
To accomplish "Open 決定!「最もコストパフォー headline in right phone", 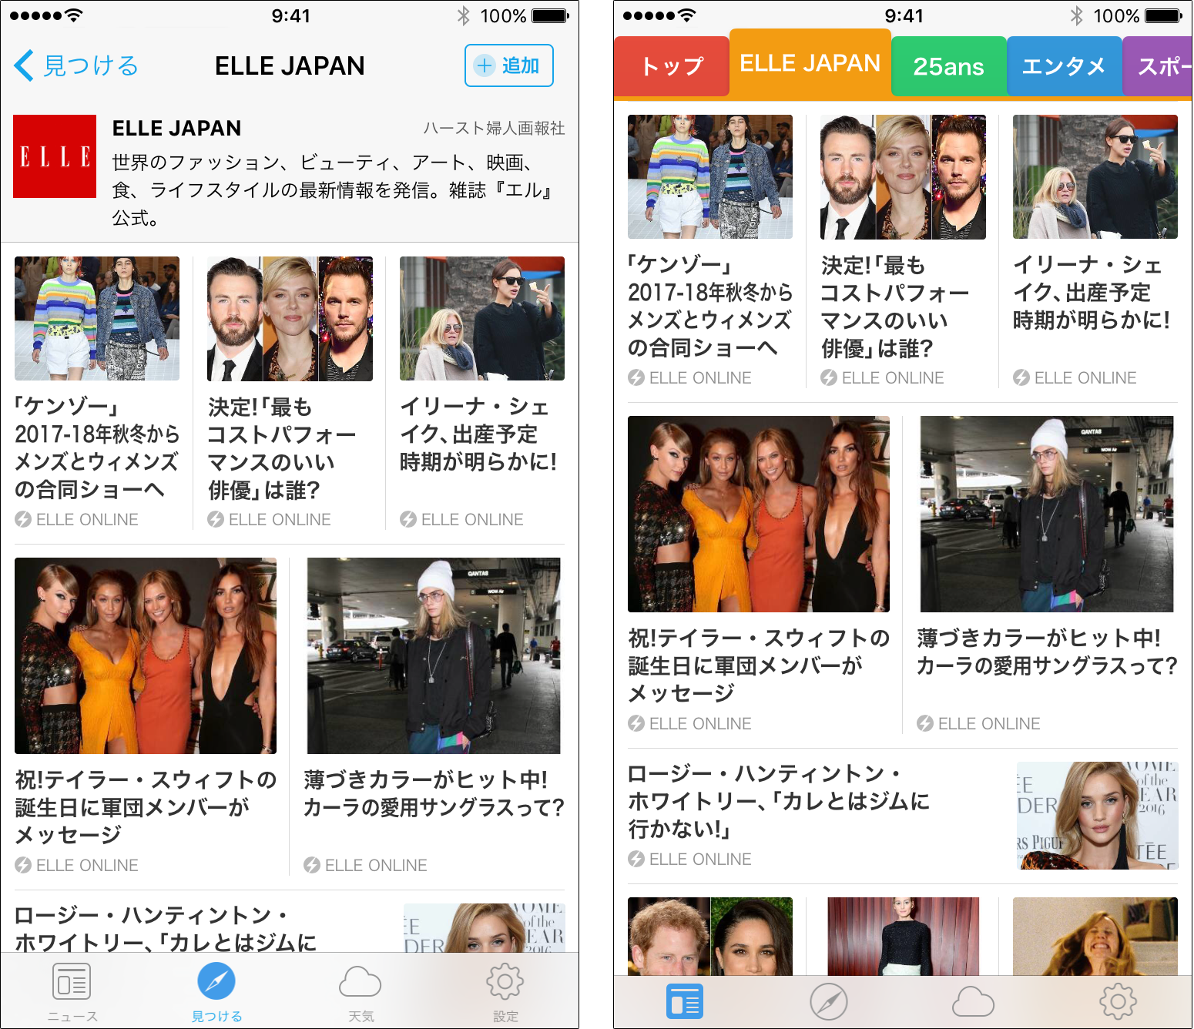I will point(895,306).
